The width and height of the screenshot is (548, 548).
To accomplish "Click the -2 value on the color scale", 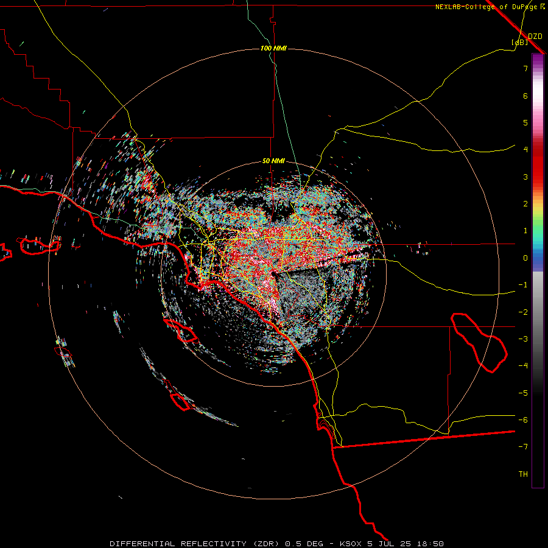I will click(523, 312).
